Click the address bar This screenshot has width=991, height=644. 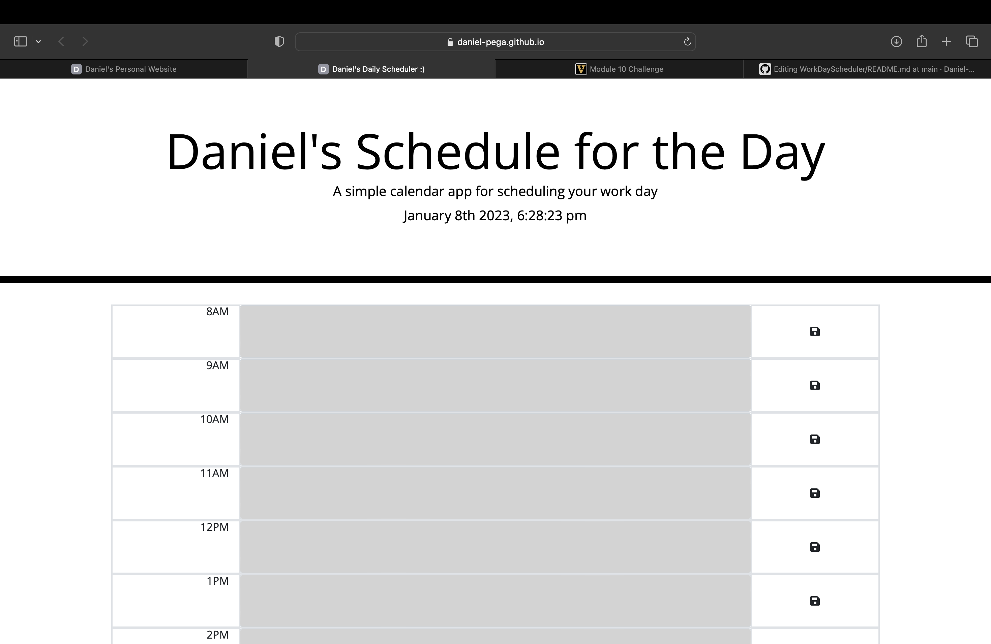(495, 42)
